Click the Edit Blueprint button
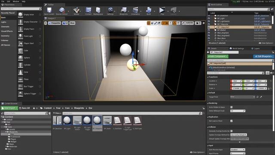Viewport: 275px width, 155px height. [x=263, y=56]
